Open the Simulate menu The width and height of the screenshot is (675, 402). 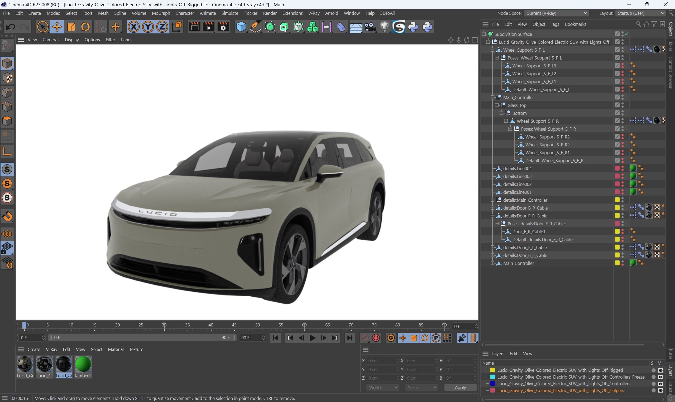point(229,13)
